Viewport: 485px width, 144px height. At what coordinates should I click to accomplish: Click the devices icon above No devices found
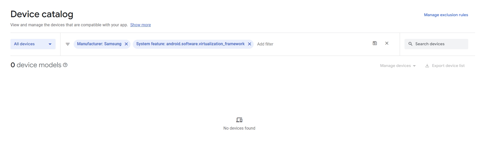coord(239,120)
